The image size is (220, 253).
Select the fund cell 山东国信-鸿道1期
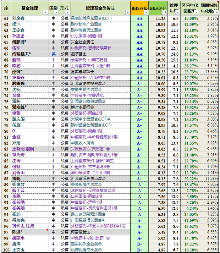(x=100, y=36)
